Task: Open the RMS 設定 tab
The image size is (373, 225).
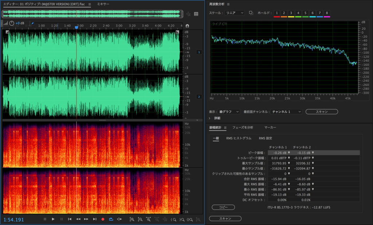Action: coord(266,138)
